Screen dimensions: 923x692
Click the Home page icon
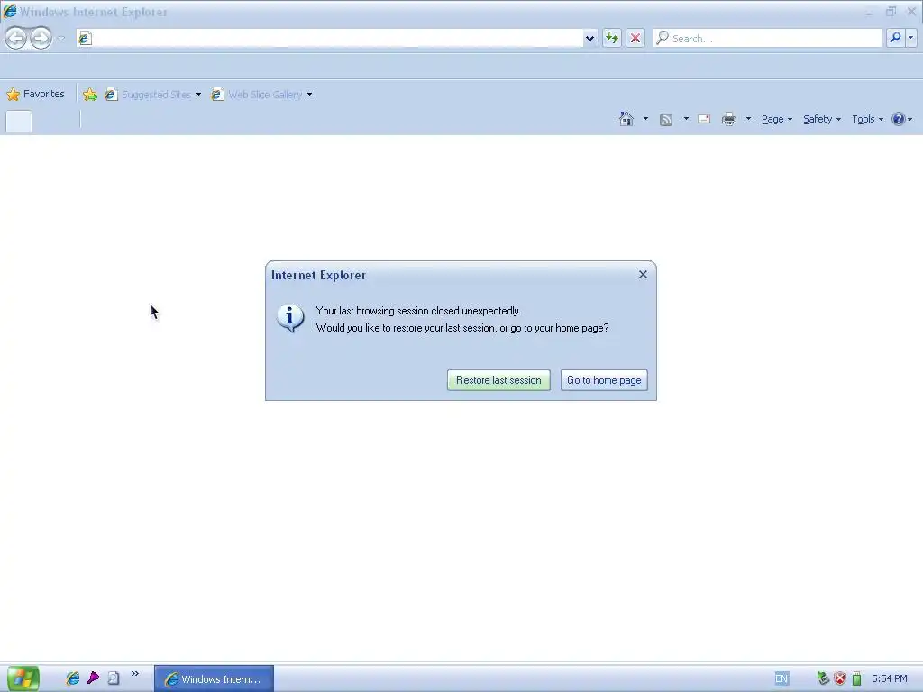tap(626, 119)
